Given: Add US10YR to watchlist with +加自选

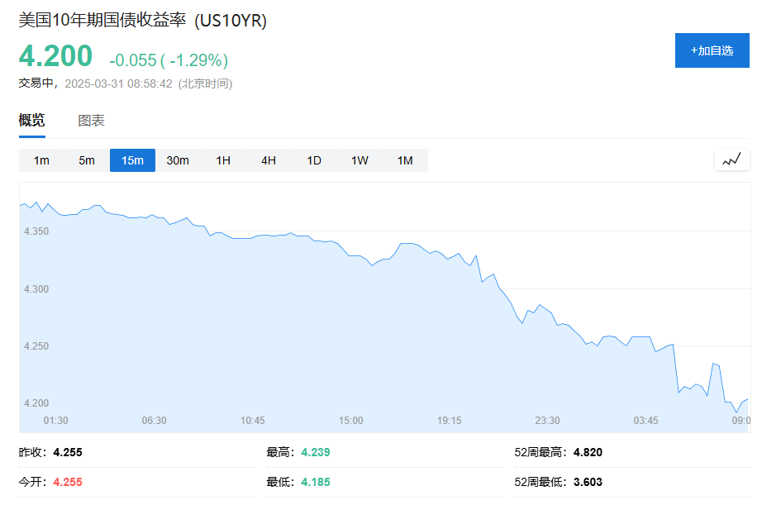Looking at the screenshot, I should (x=712, y=50).
